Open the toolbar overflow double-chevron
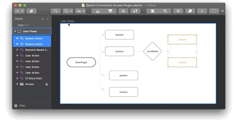The height and width of the screenshot is (128, 235). (x=222, y=11)
